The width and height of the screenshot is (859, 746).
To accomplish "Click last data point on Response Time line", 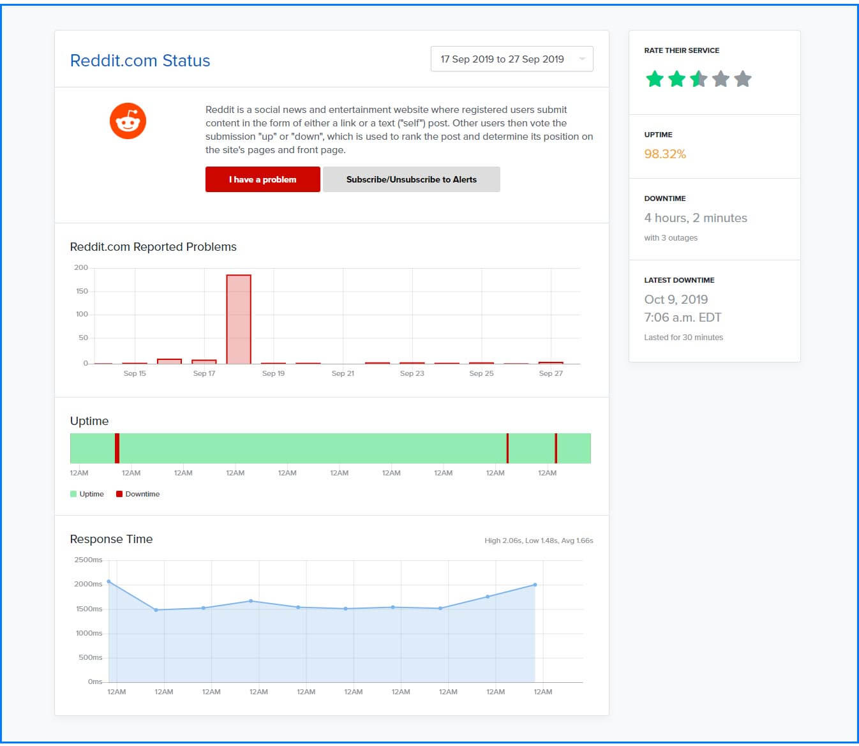I will pos(535,585).
